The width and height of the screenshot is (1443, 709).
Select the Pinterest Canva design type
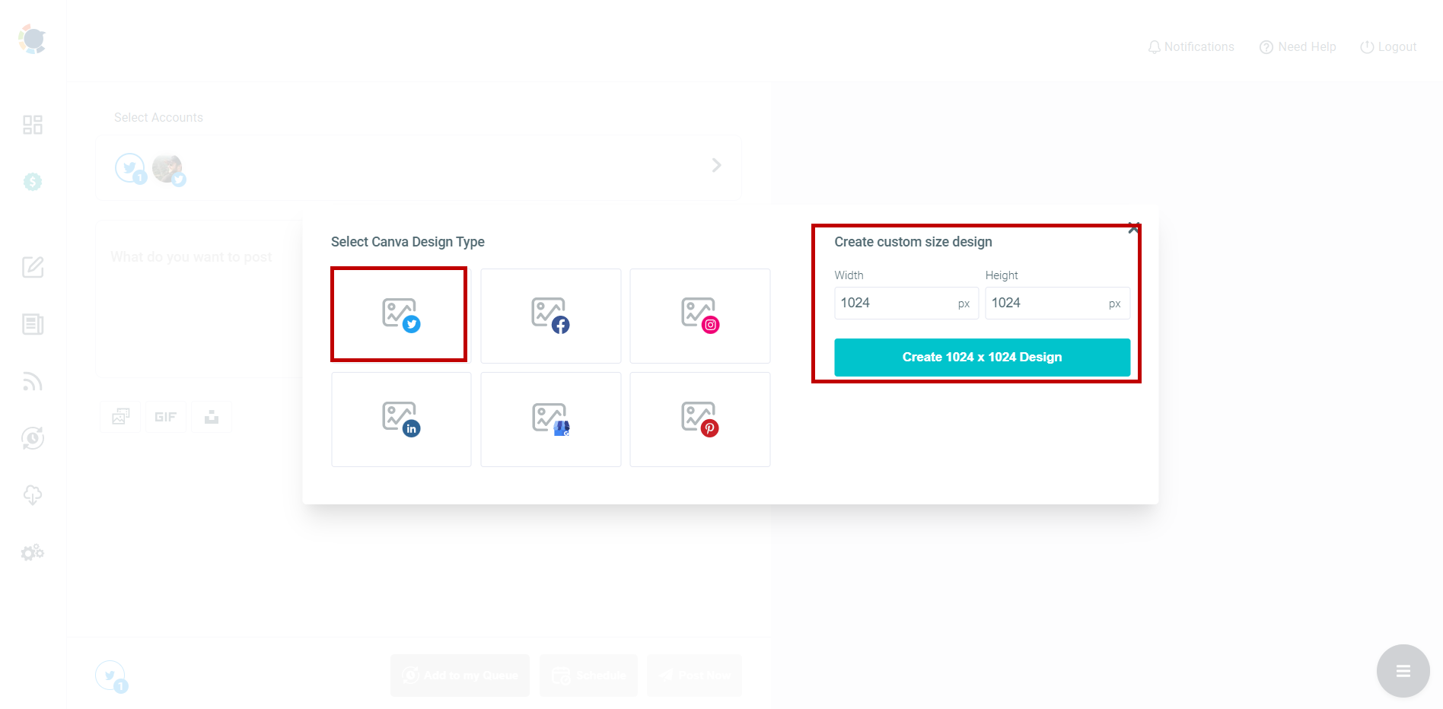coord(699,419)
